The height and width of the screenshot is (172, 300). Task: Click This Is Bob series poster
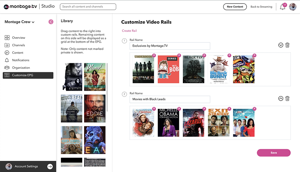tap(168, 69)
